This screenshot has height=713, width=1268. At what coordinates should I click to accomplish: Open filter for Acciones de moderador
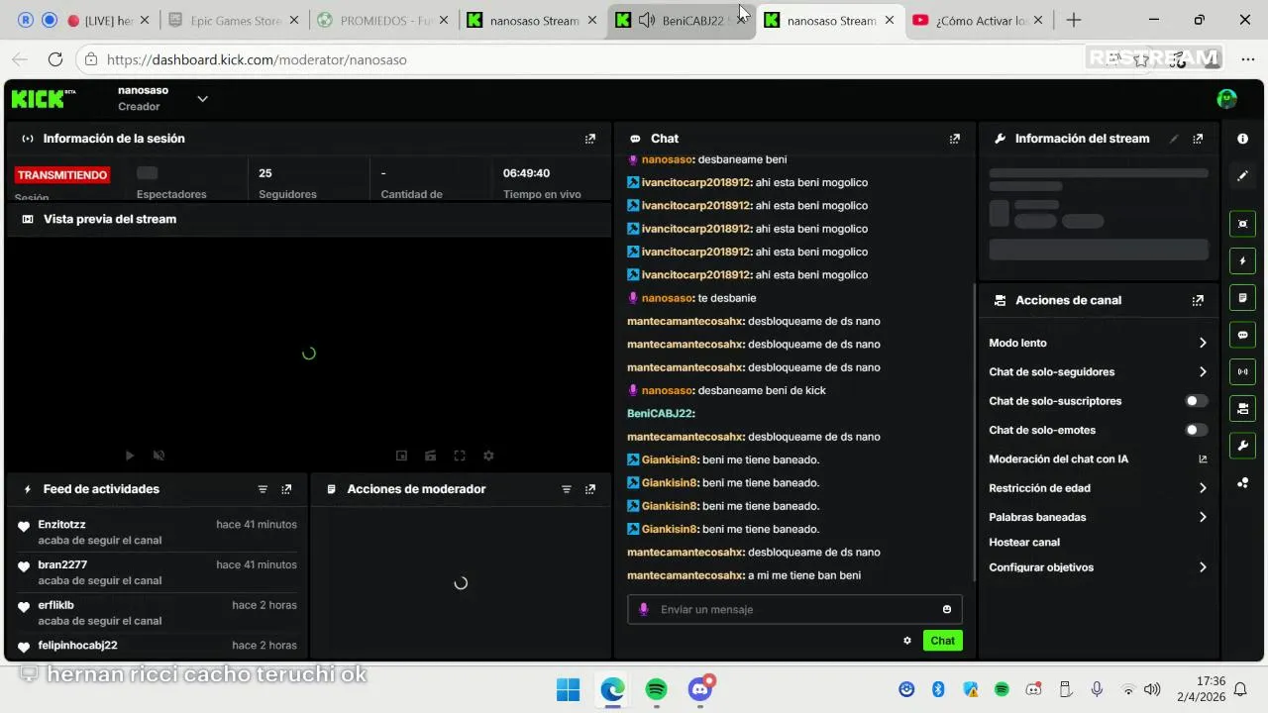point(567,489)
